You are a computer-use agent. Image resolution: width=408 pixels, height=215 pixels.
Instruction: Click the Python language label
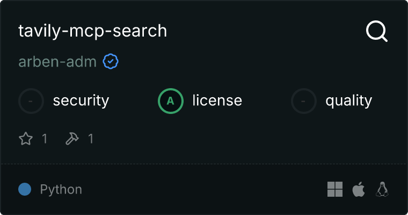pos(61,189)
